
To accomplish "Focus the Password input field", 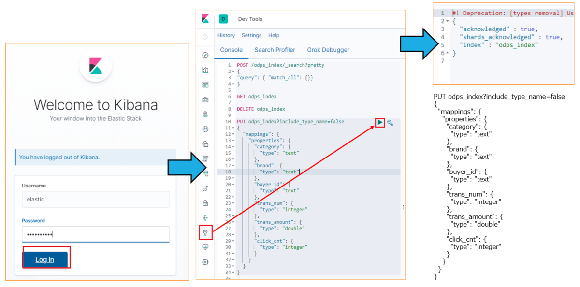I will point(96,234).
